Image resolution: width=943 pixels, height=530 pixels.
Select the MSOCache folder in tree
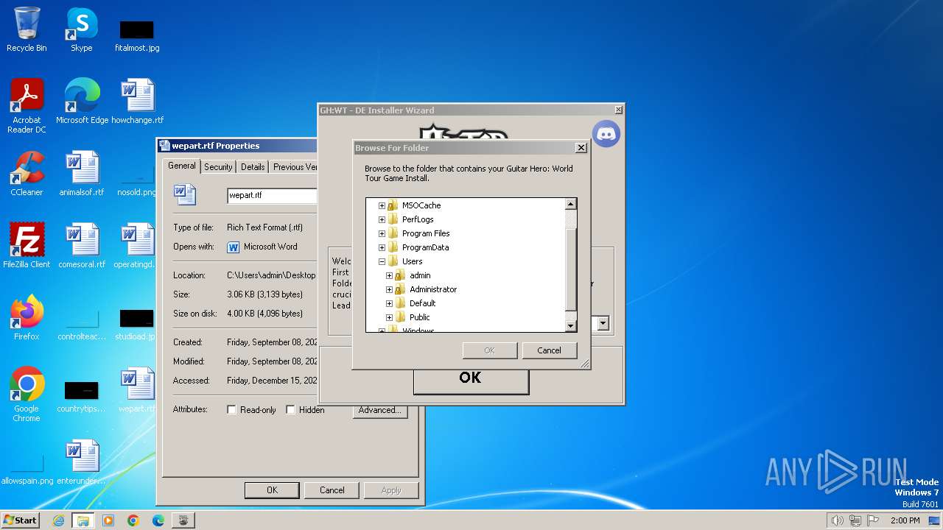pos(421,205)
